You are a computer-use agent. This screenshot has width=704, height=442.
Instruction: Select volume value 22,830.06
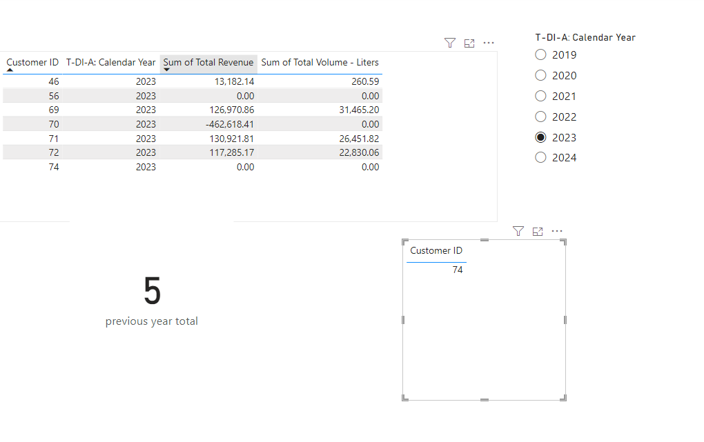point(359,152)
